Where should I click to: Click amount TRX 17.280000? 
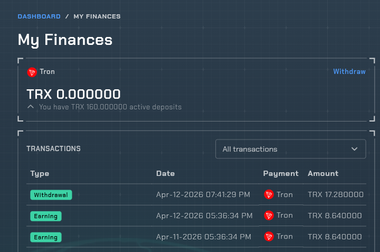pyautogui.click(x=336, y=194)
